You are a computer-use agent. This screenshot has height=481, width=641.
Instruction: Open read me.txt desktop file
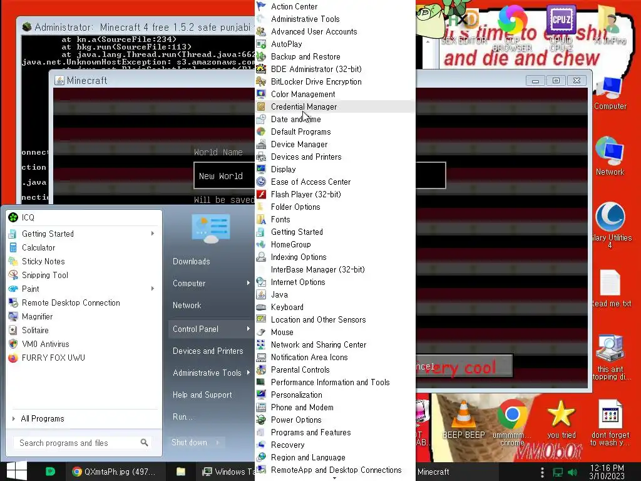611,288
